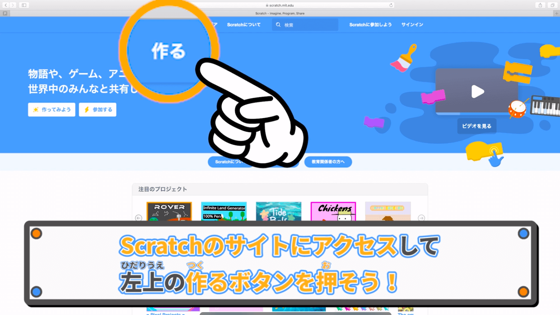560x315 pixels.
Task: Reload the page using the refresh icon
Action: 391,5
